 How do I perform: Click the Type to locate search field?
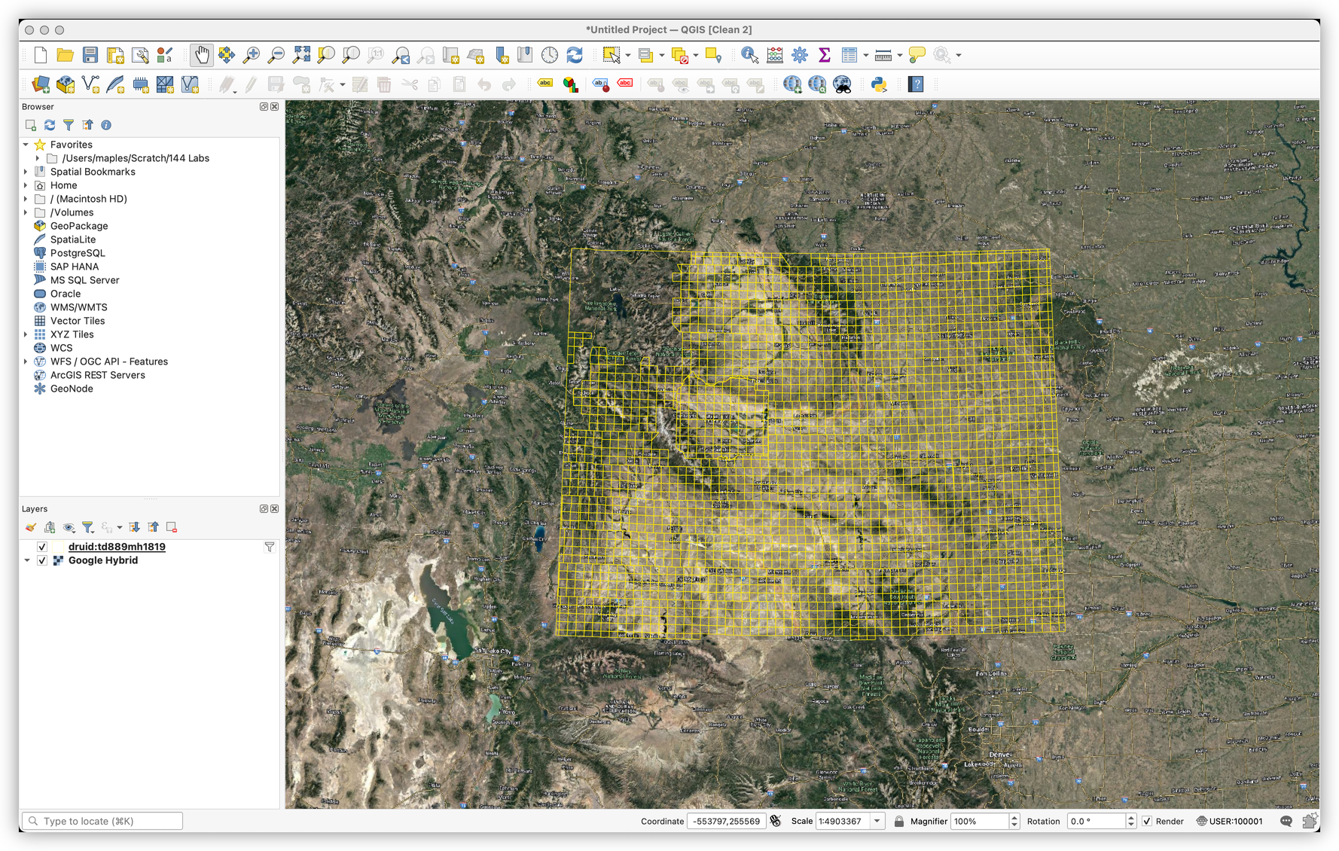pyautogui.click(x=103, y=821)
